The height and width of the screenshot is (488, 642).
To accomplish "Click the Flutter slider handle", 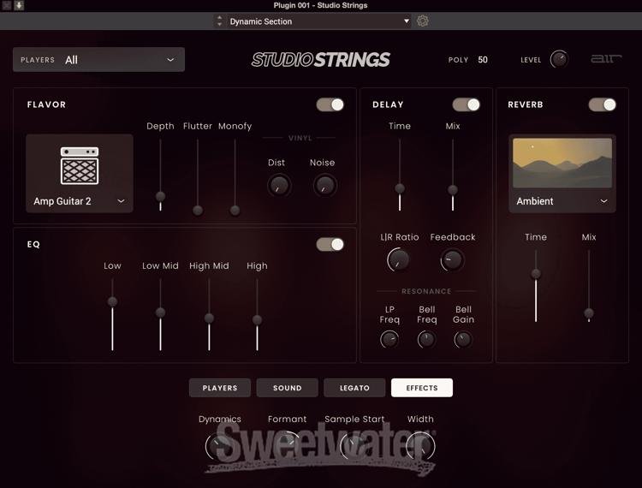I will [198, 210].
